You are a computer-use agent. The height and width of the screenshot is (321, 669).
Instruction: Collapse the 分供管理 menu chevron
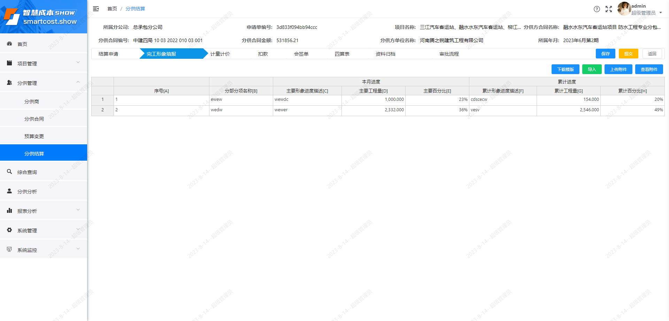pyautogui.click(x=78, y=82)
